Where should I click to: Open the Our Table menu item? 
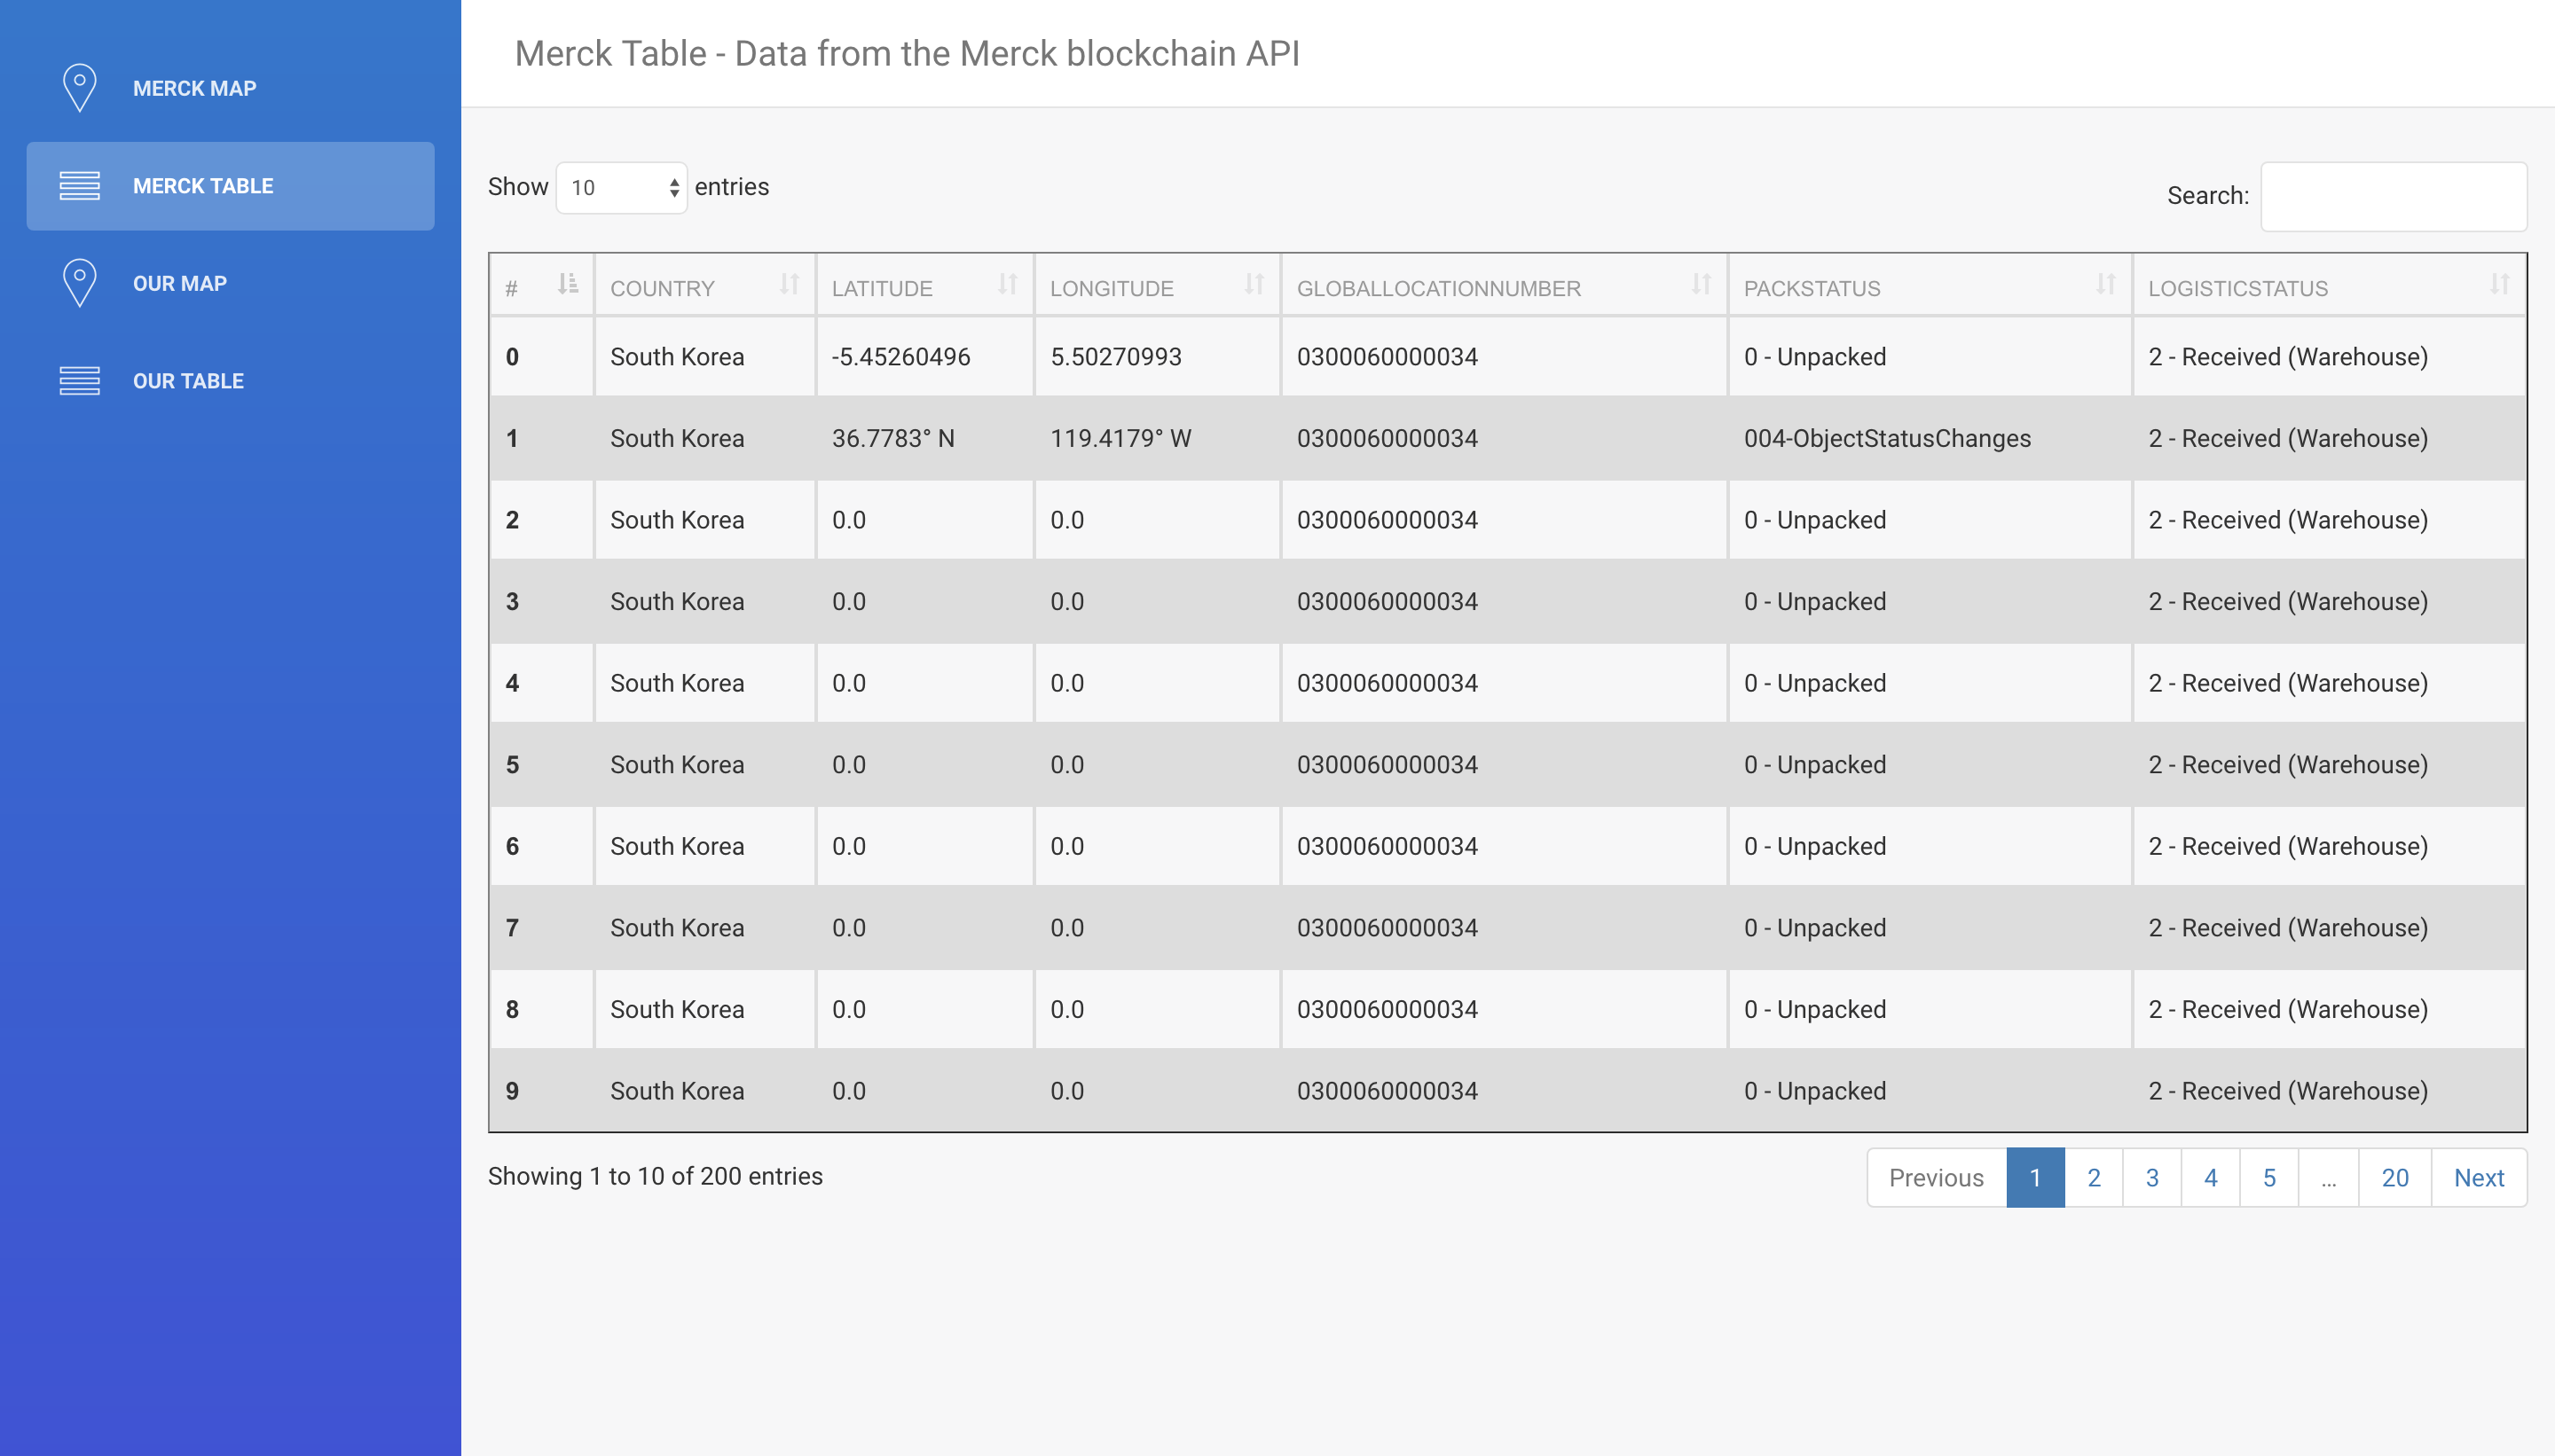click(x=188, y=381)
